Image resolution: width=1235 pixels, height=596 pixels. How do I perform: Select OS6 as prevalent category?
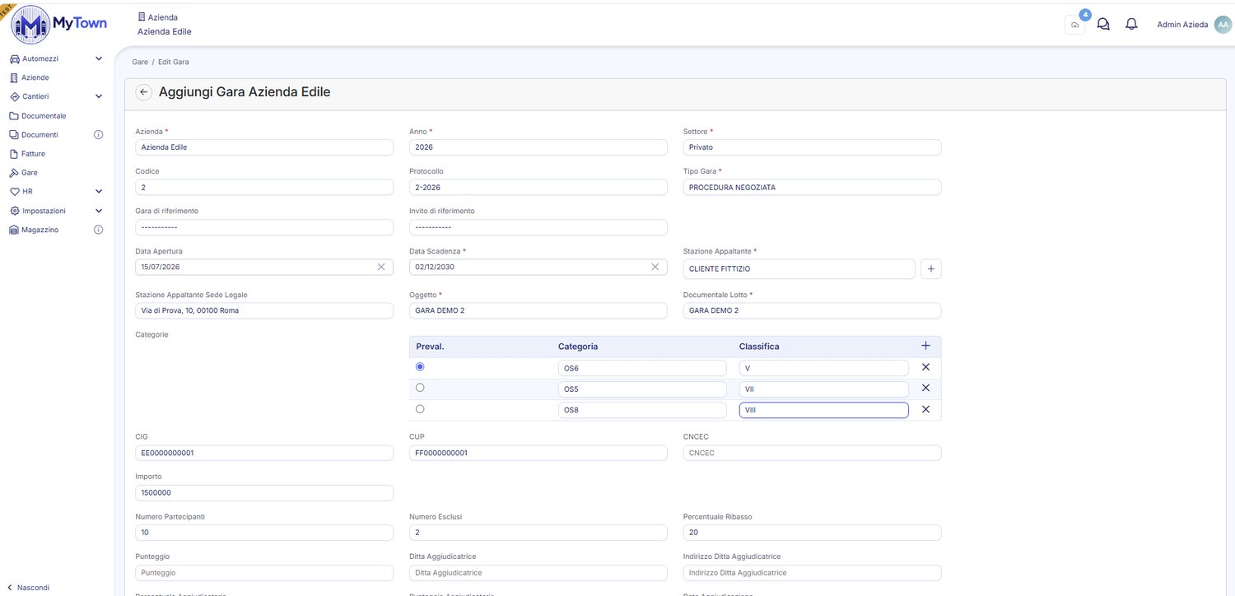click(421, 367)
